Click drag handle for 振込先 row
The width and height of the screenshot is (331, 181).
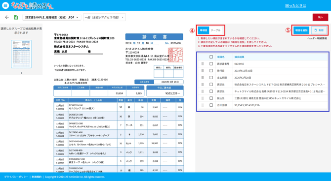203,98
